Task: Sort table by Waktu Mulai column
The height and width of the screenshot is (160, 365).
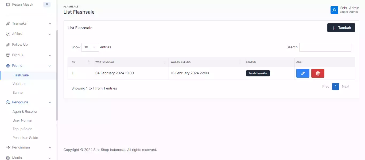Action: 131,62
